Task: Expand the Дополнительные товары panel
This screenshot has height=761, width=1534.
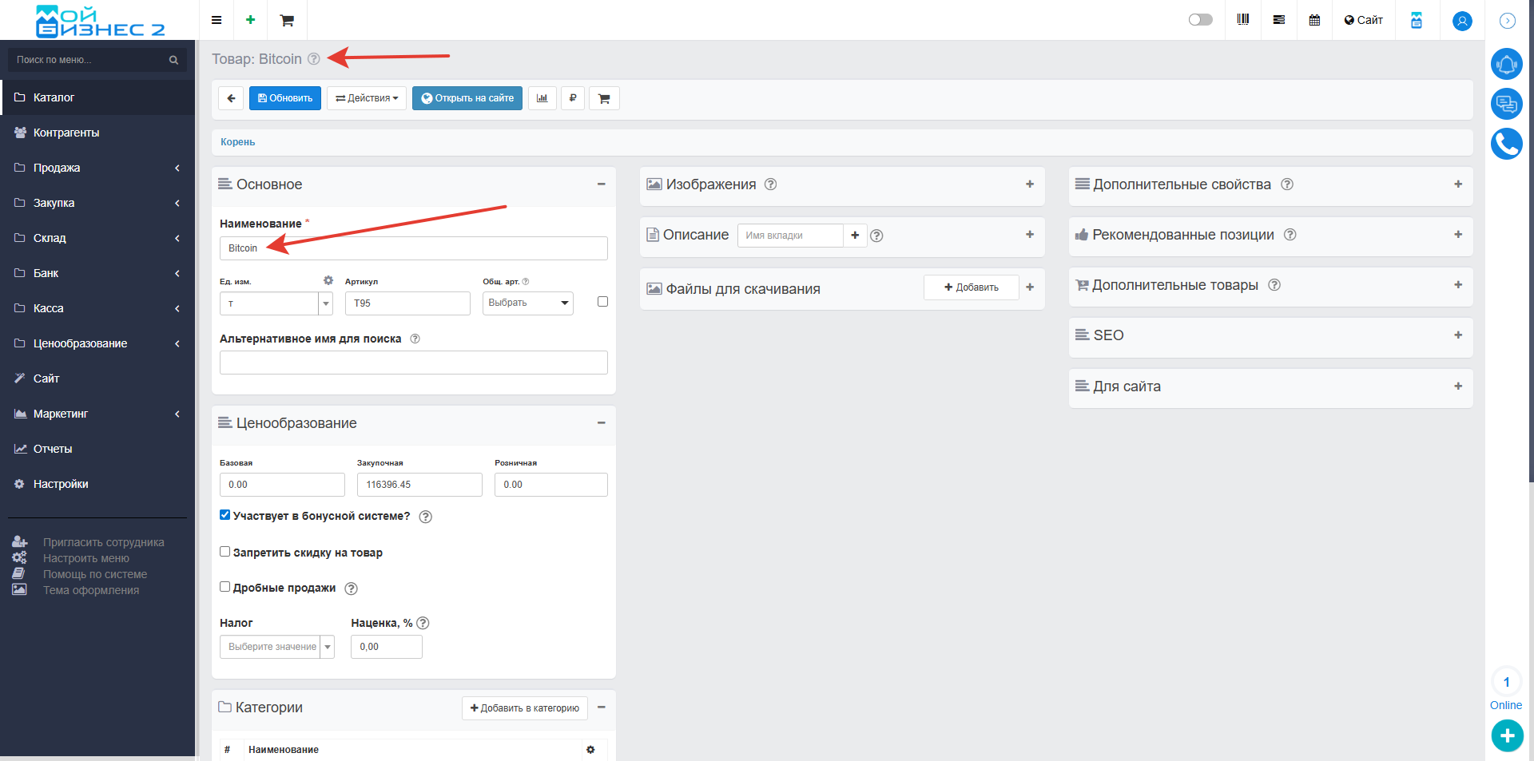Action: click(x=1458, y=285)
